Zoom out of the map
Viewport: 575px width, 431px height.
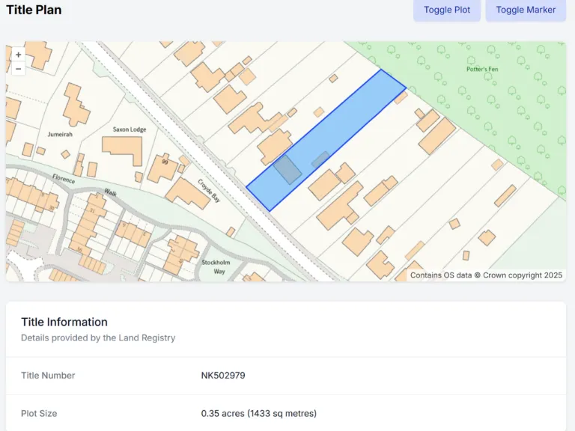click(18, 68)
